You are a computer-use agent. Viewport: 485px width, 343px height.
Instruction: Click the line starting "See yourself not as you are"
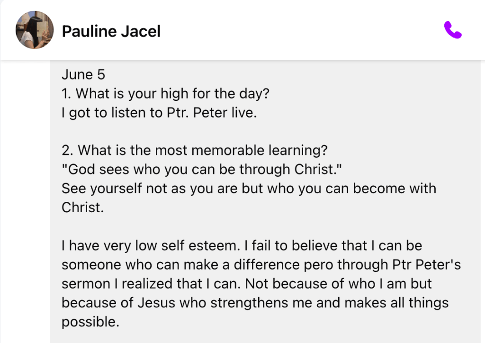(x=249, y=189)
